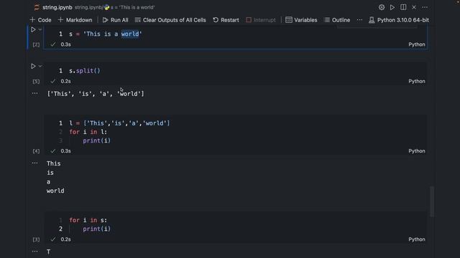
Task: Open the settings gear in title bar
Action: (382, 7)
